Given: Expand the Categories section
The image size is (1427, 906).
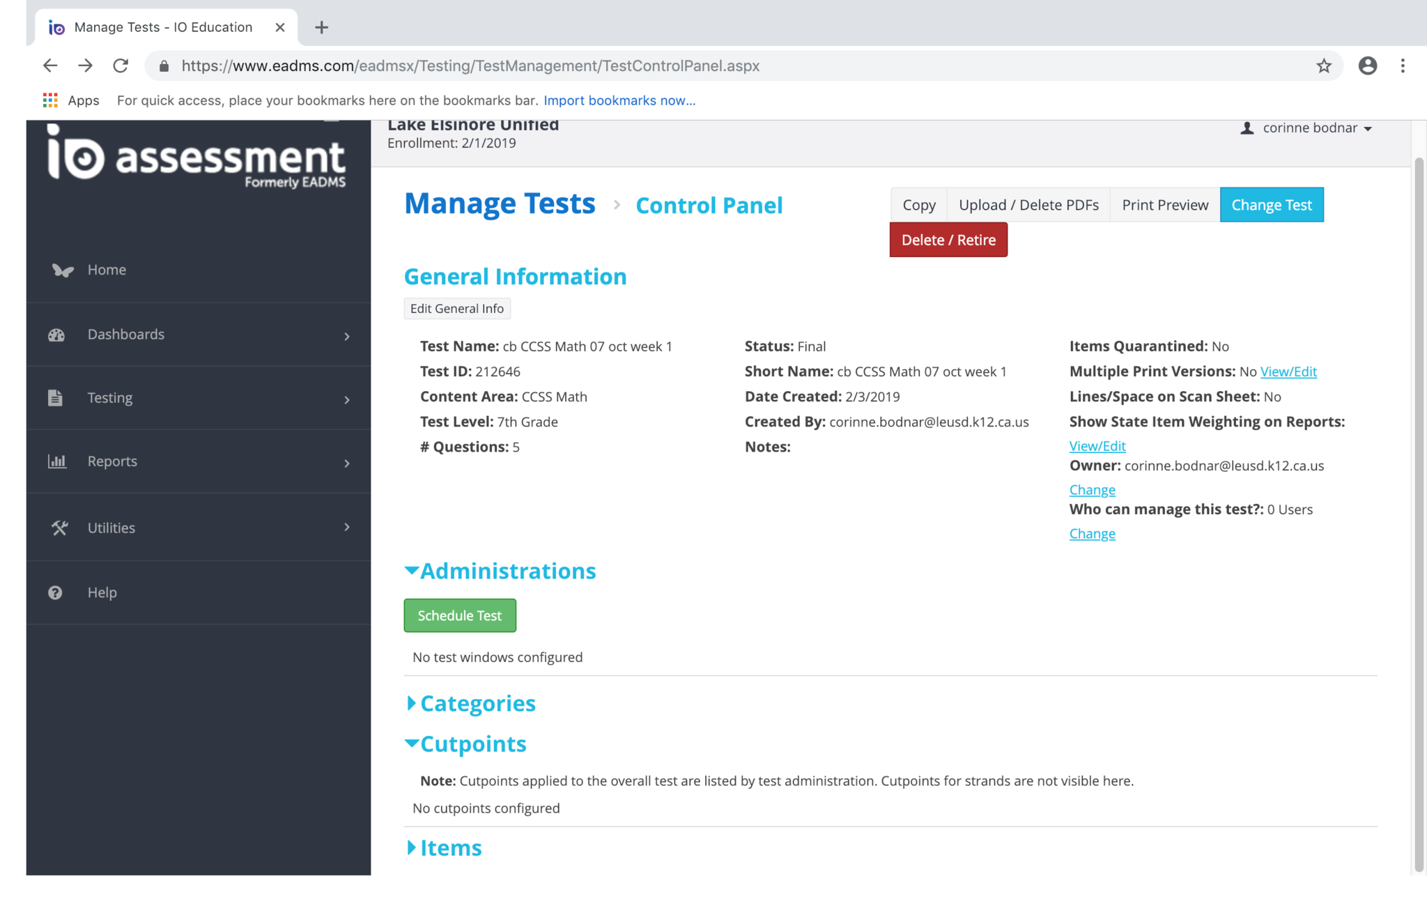Looking at the screenshot, I should point(412,703).
